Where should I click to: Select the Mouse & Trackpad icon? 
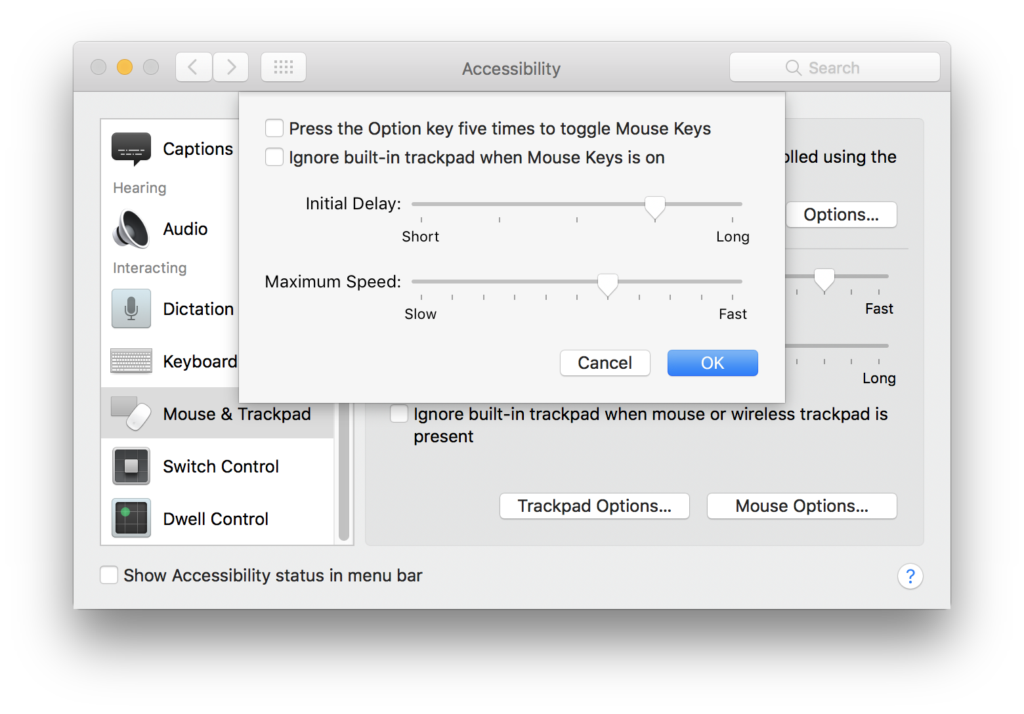click(x=131, y=413)
